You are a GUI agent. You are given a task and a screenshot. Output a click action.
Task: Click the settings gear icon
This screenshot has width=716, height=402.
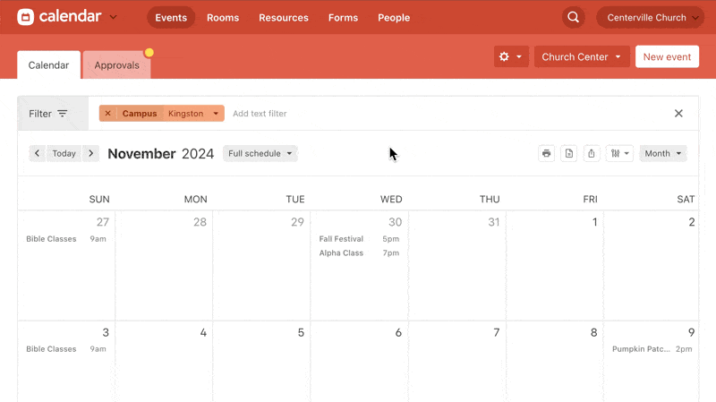click(x=504, y=56)
